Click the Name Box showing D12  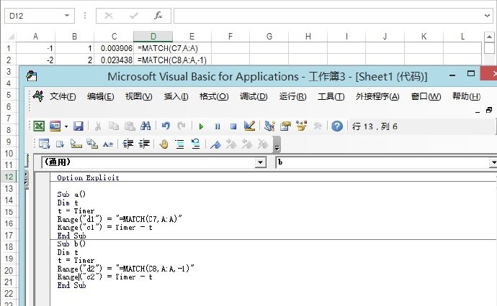[x=34, y=16]
